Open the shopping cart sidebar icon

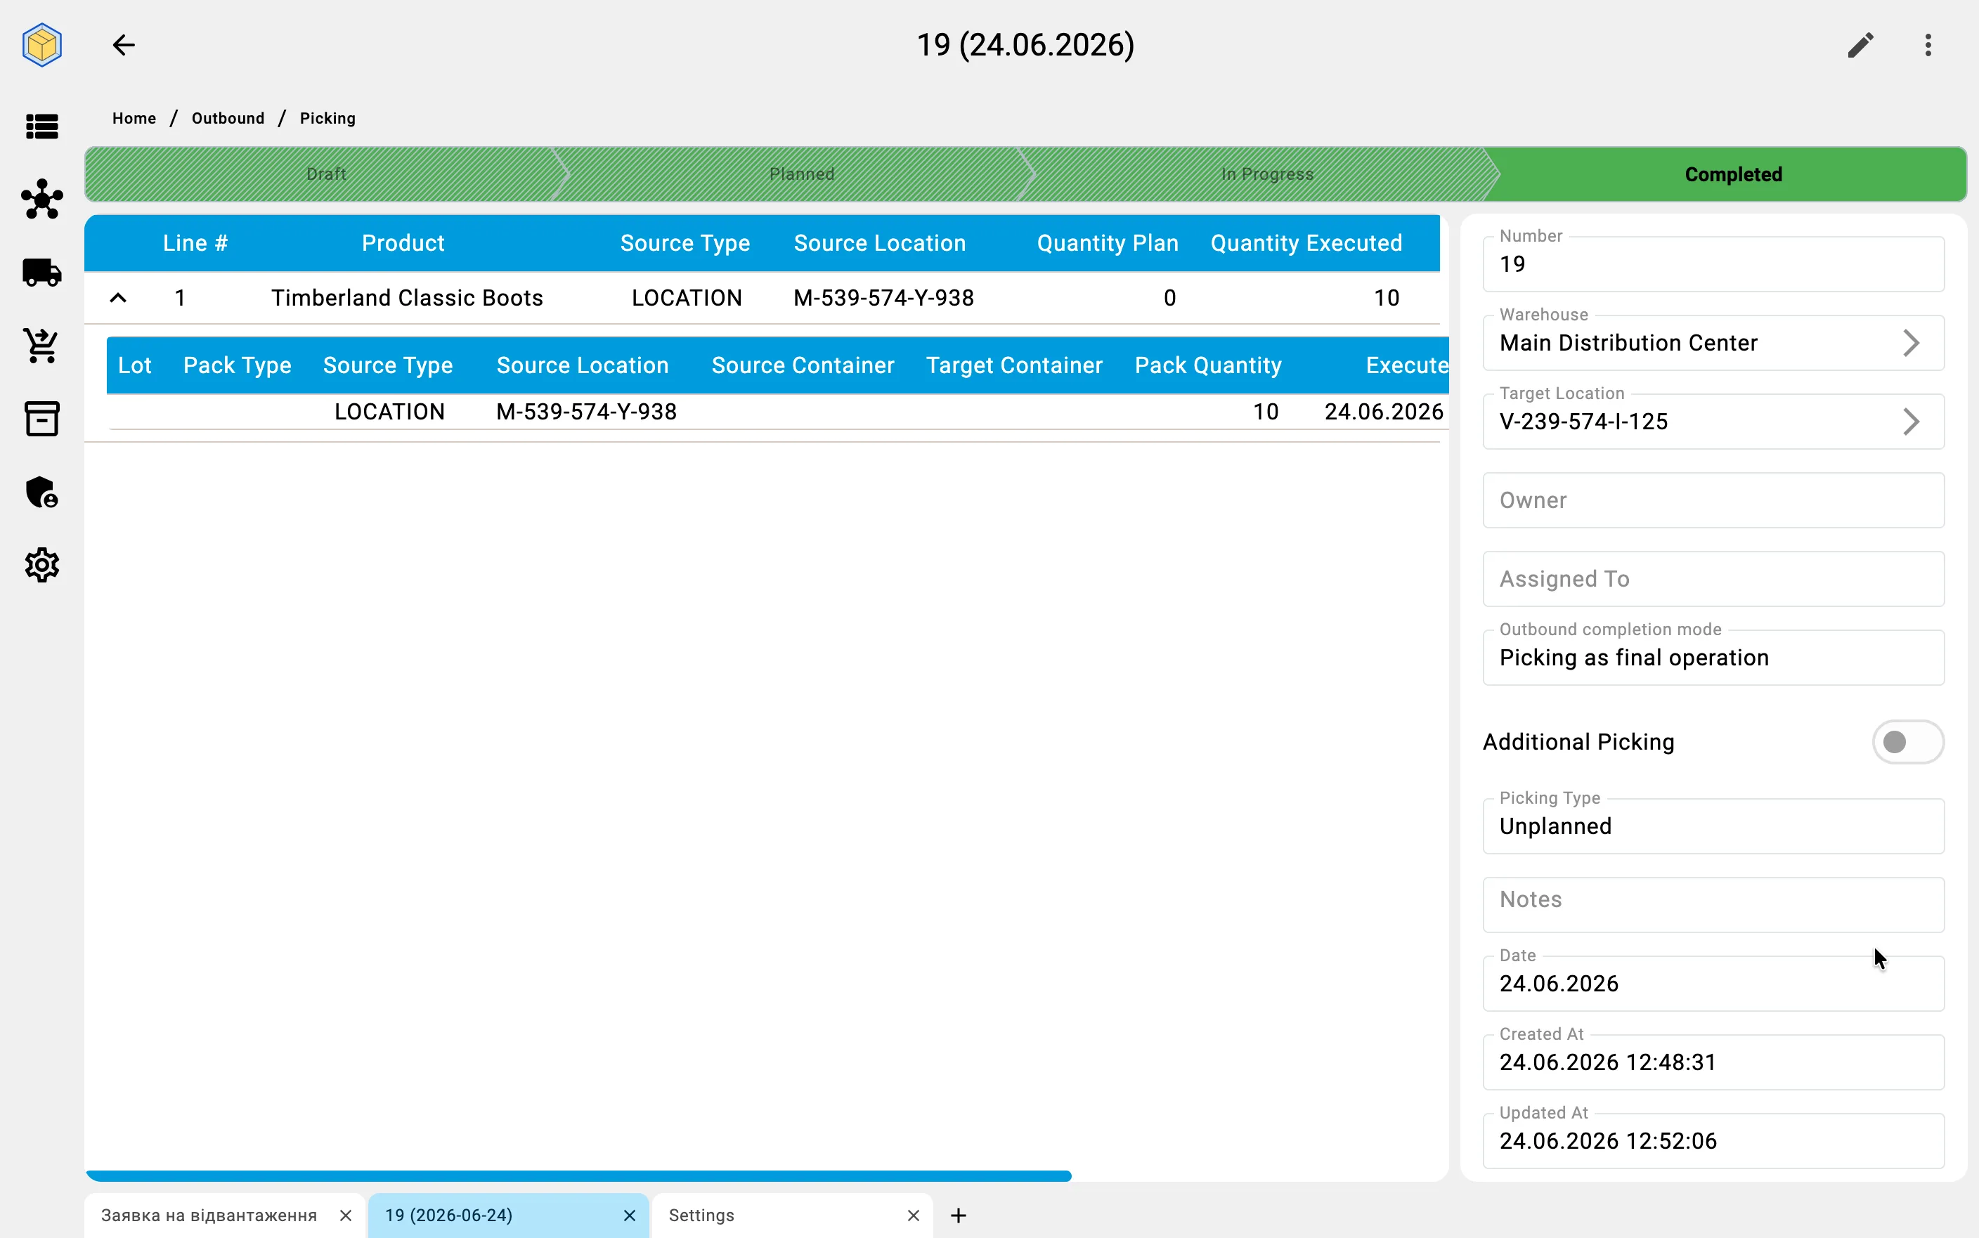click(x=41, y=346)
